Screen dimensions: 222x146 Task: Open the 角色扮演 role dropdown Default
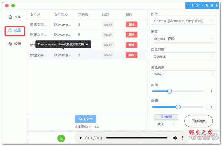click(184, 74)
